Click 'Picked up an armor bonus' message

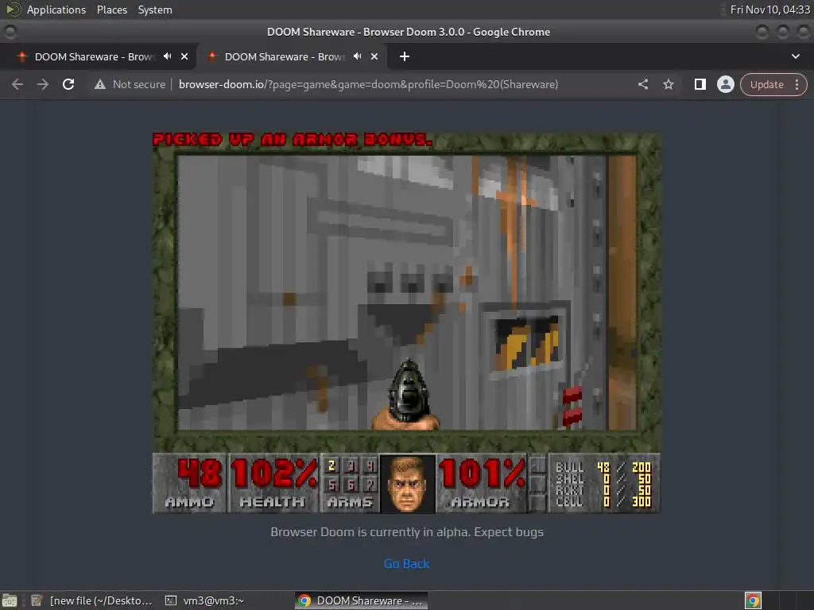coord(293,139)
